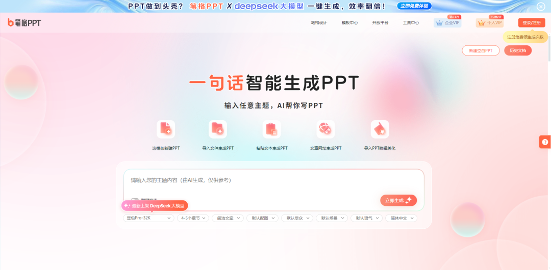This screenshot has height=270, width=551.
Task: Click the 粘贴文本生成PPT icon
Action: click(271, 129)
